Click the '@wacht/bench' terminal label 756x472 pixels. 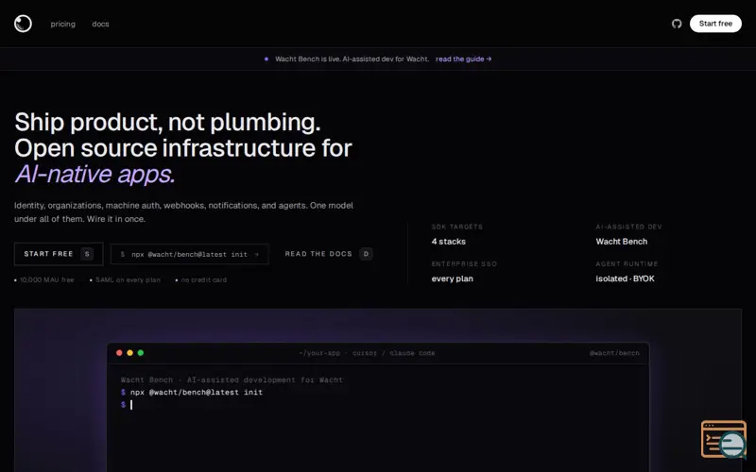coord(614,353)
